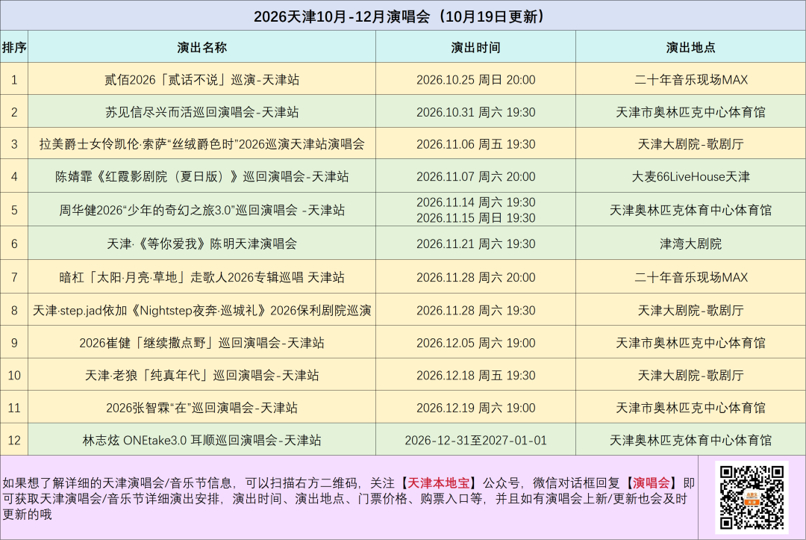806x540 pixels.
Task: Select the '演出地点' column header
Action: (690, 47)
